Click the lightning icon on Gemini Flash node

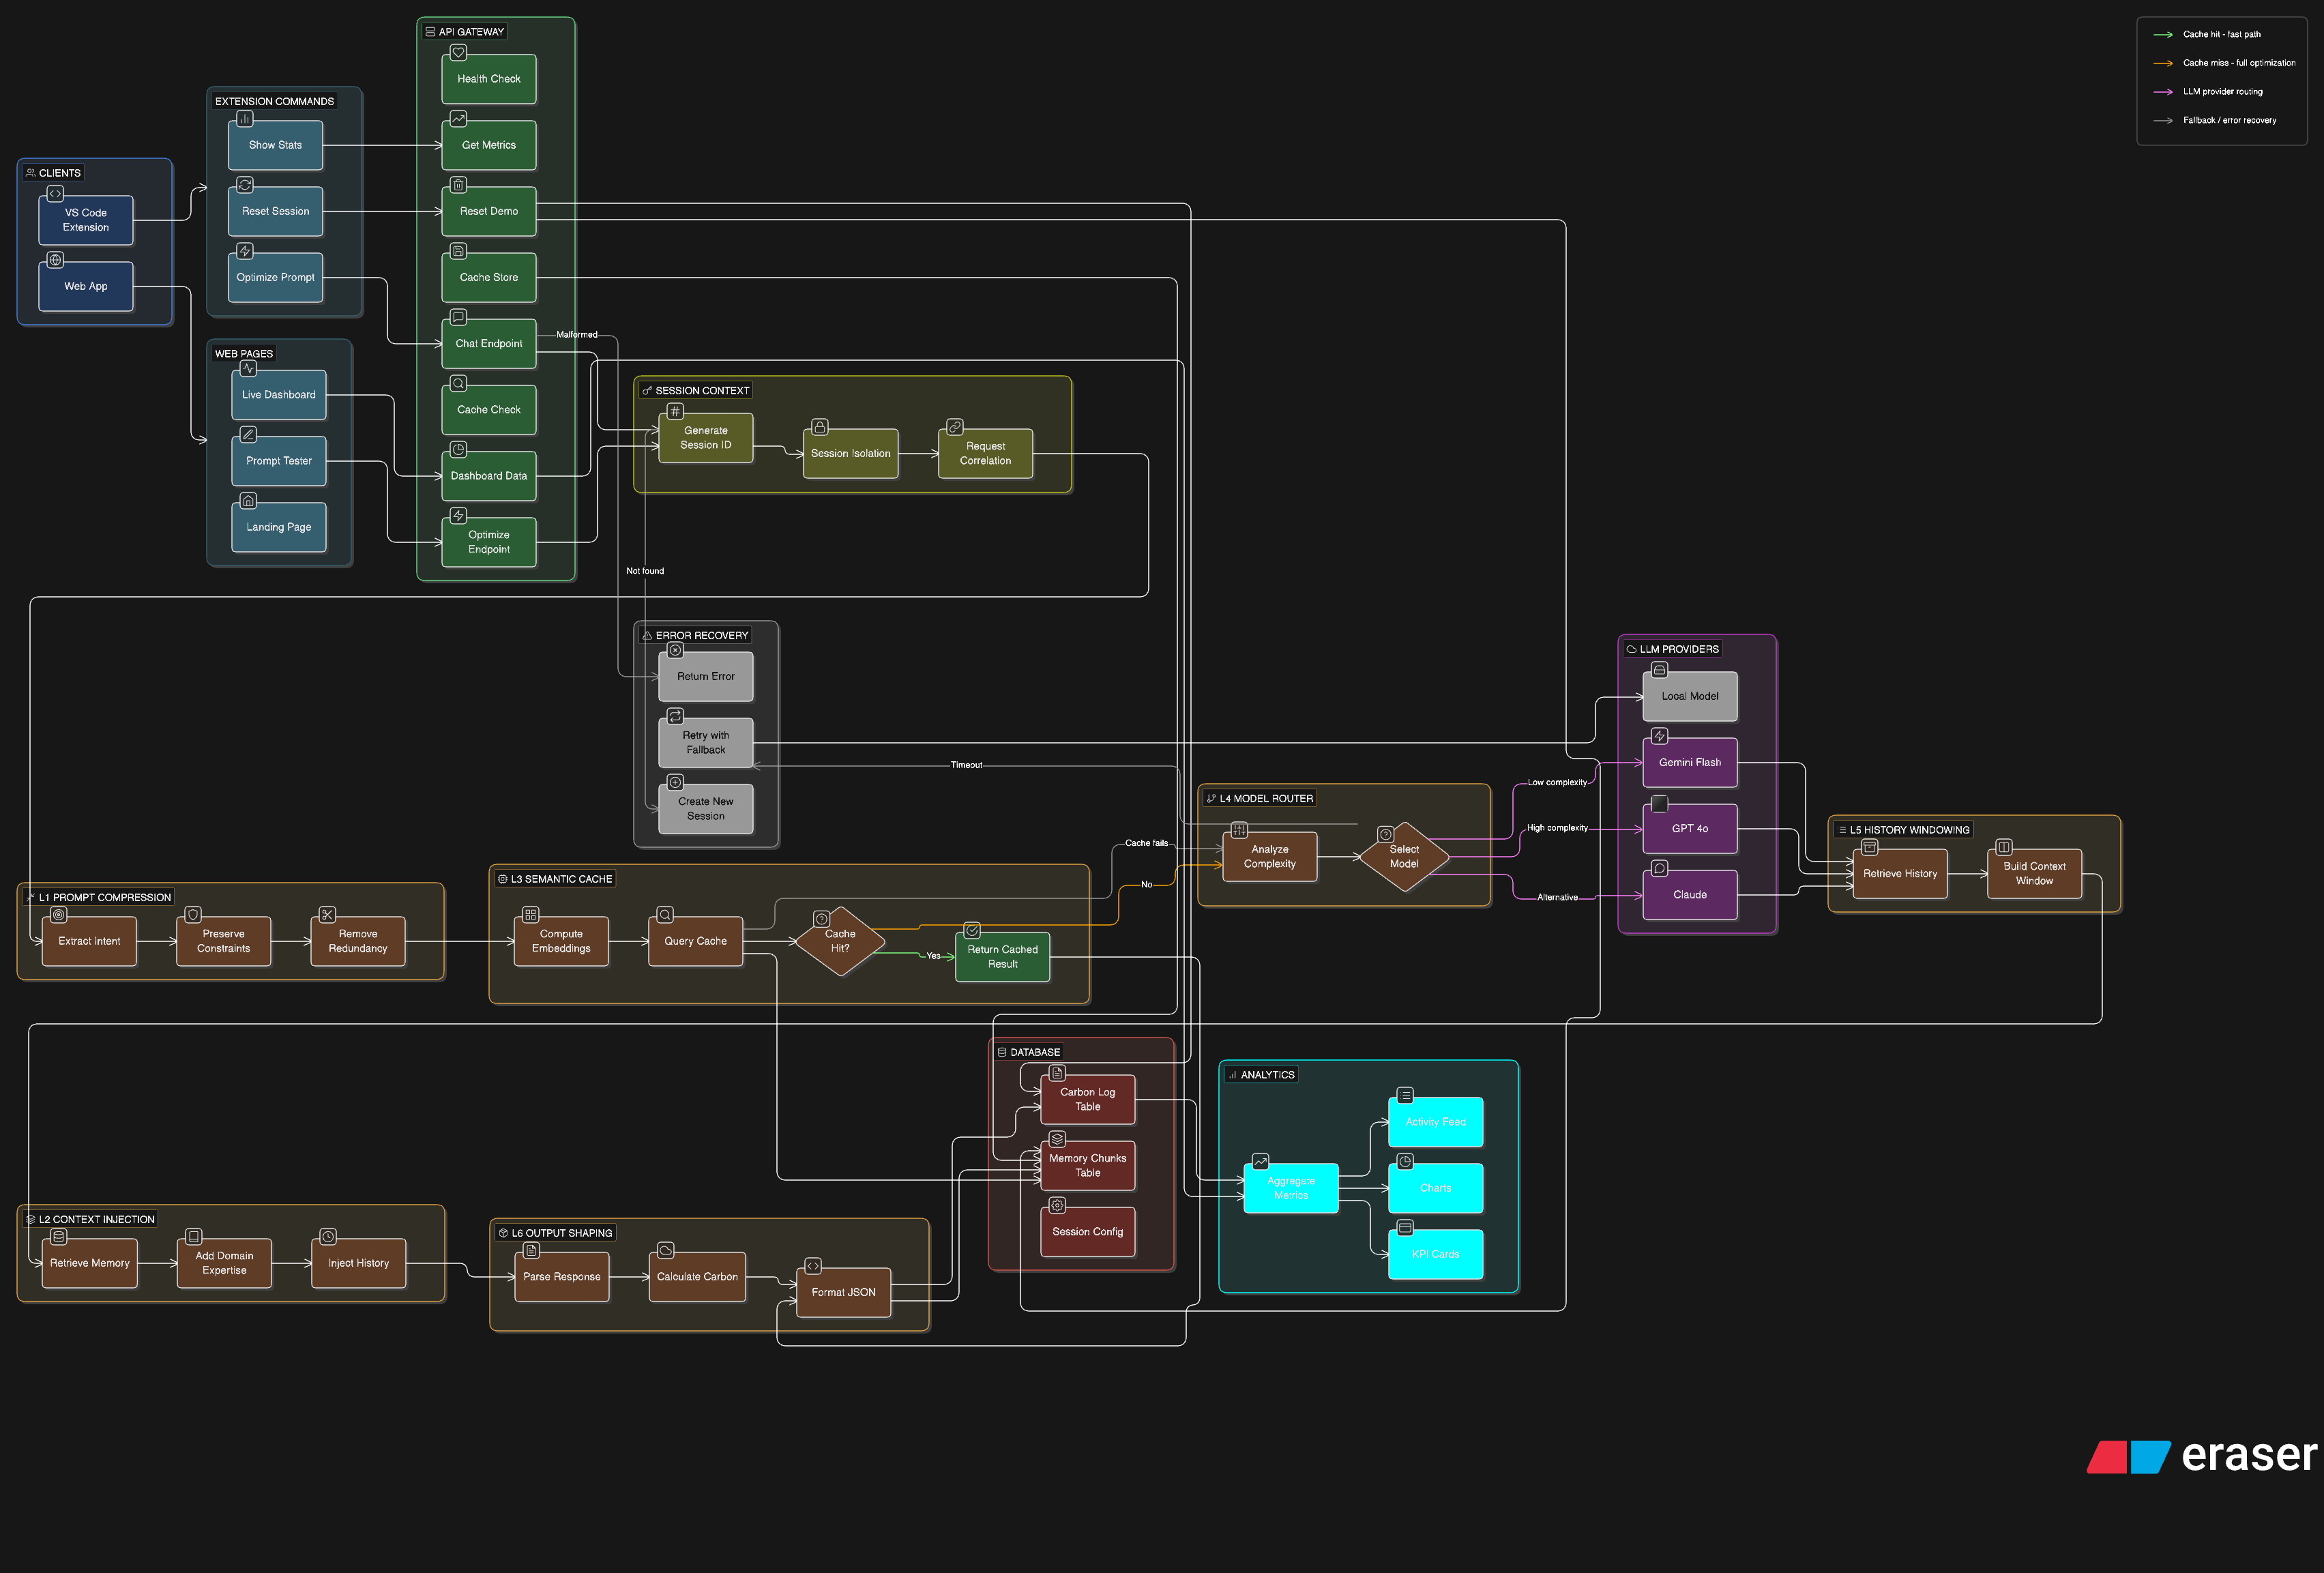coord(1659,736)
